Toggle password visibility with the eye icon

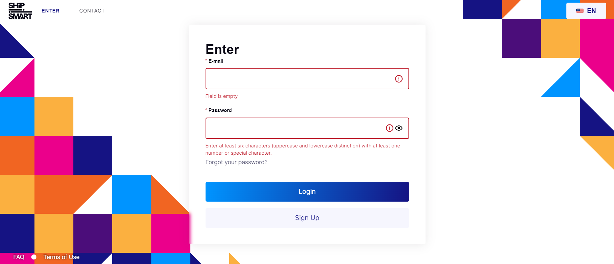[x=399, y=128]
